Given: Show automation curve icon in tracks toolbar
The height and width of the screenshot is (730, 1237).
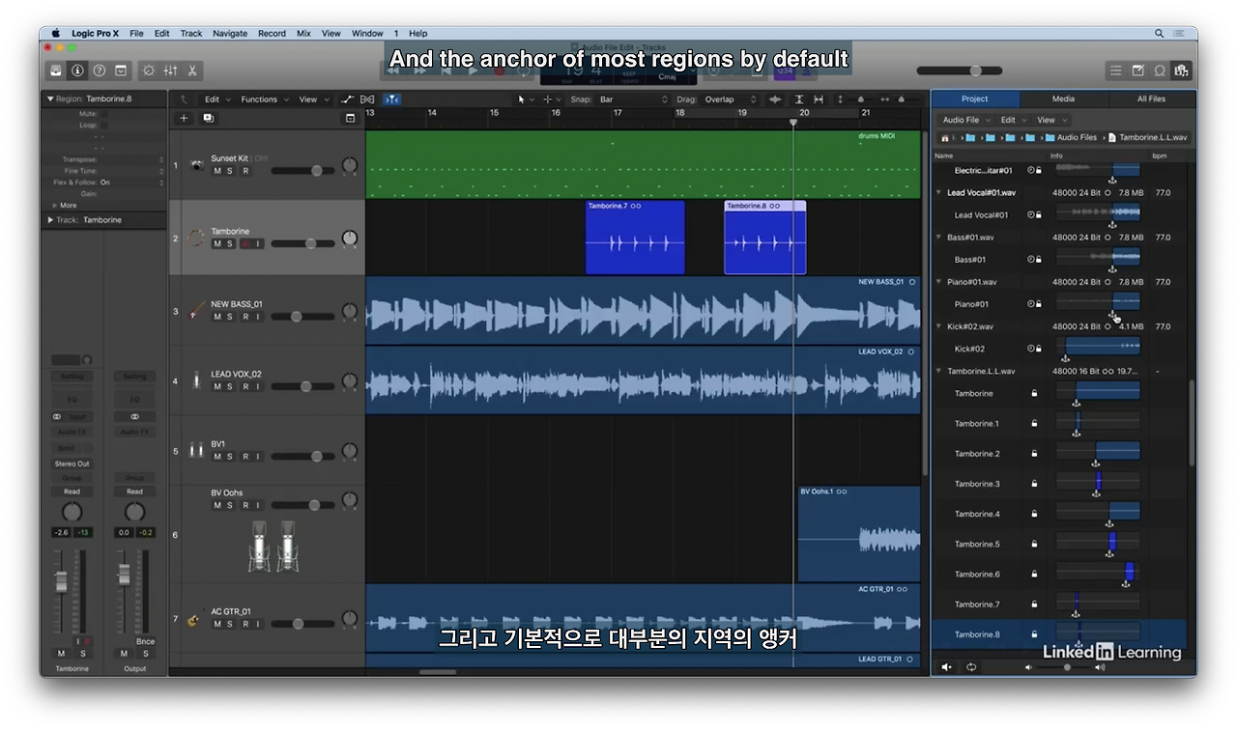Looking at the screenshot, I should click(348, 99).
